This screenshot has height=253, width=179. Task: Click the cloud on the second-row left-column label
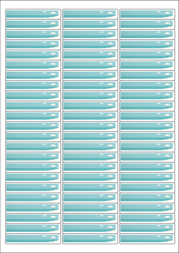coord(44,22)
